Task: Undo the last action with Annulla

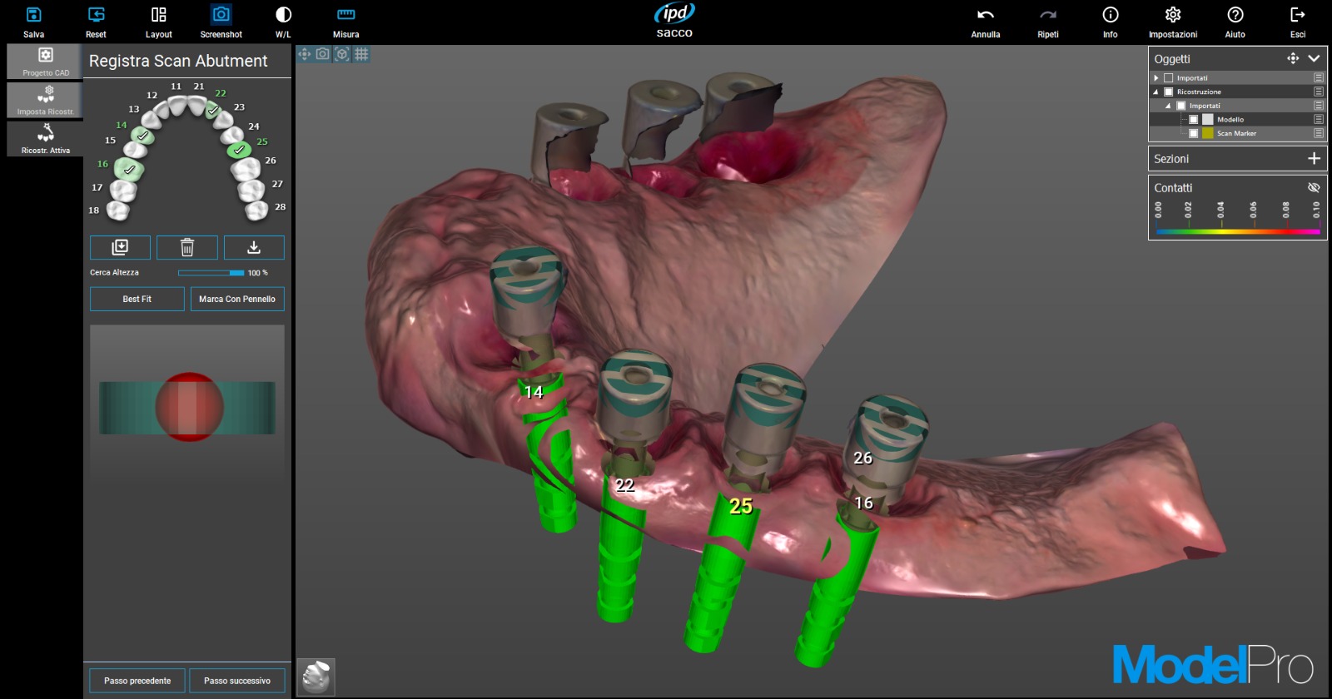Action: (986, 22)
